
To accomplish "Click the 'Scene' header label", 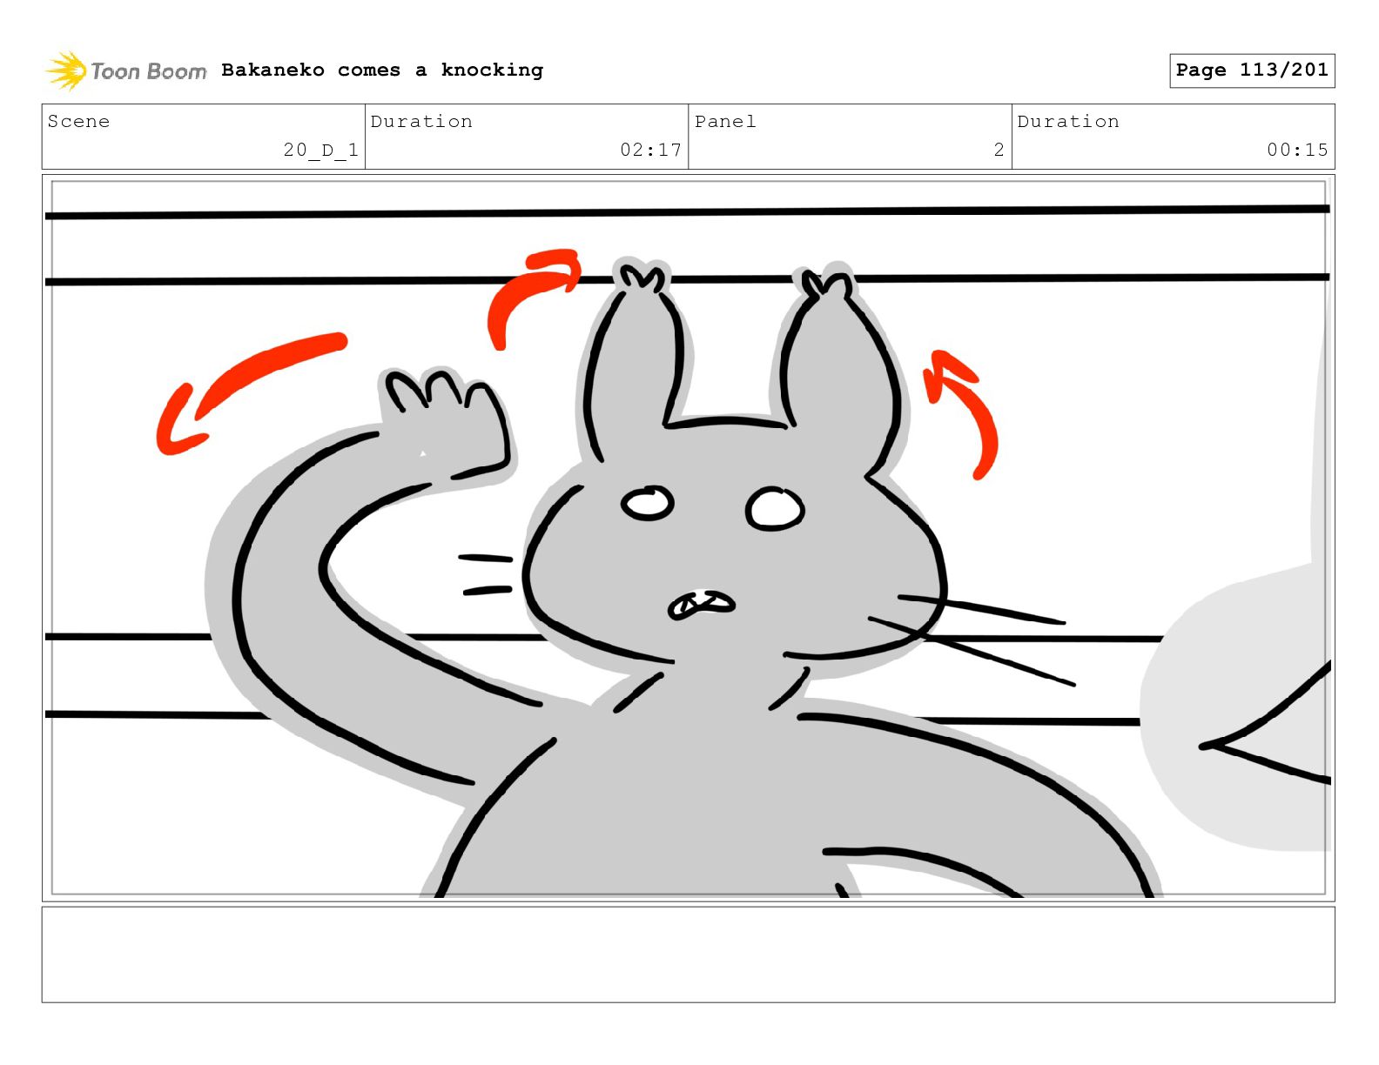I will [78, 121].
